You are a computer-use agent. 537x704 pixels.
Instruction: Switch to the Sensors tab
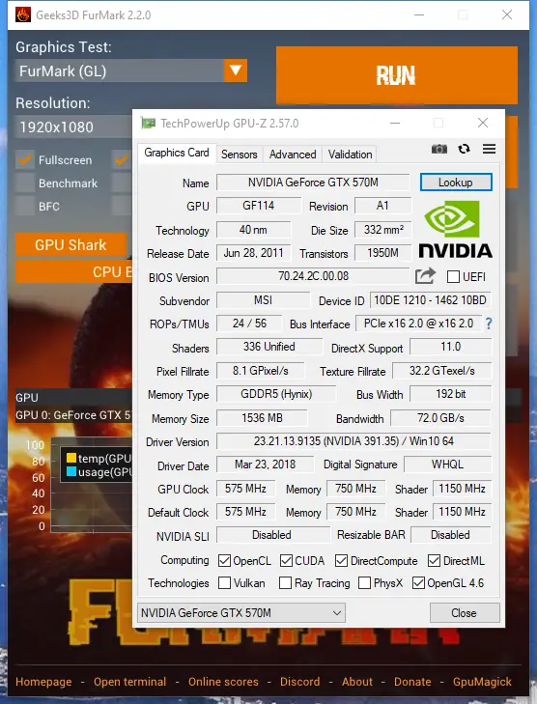[x=239, y=155]
